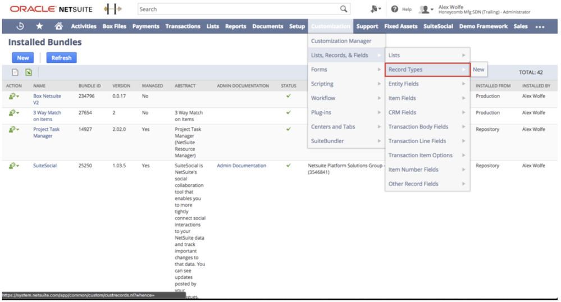The width and height of the screenshot is (561, 302).
Task: Expand the Lists submenu arrow
Action: click(x=463, y=55)
